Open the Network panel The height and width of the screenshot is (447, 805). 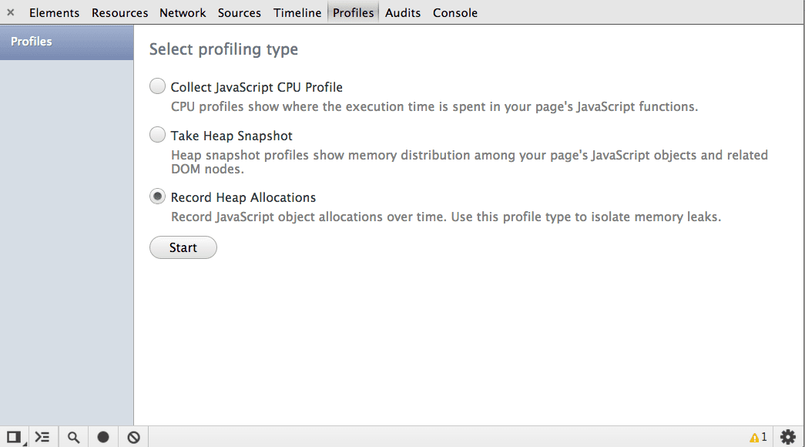coord(183,12)
